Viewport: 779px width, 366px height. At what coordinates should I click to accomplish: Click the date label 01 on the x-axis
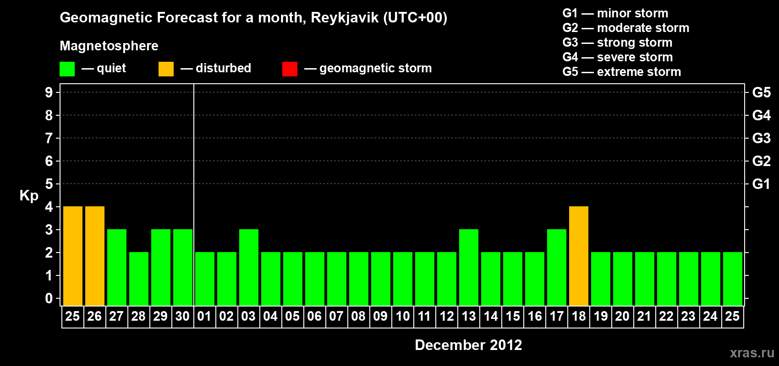tap(204, 317)
